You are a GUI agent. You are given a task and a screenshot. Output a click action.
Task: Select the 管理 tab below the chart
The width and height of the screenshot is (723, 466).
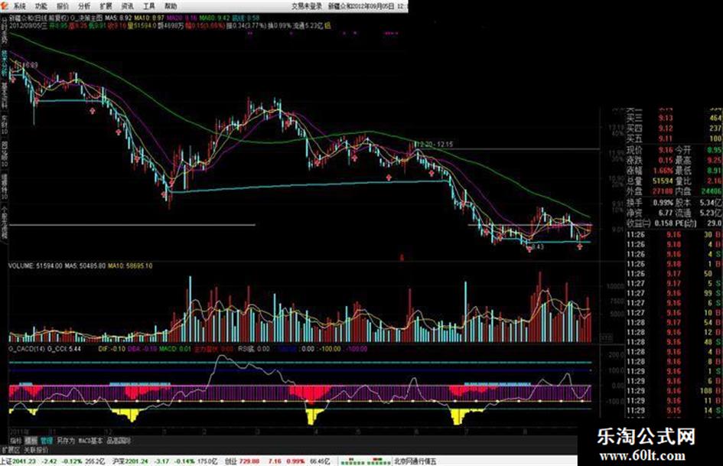click(x=47, y=441)
